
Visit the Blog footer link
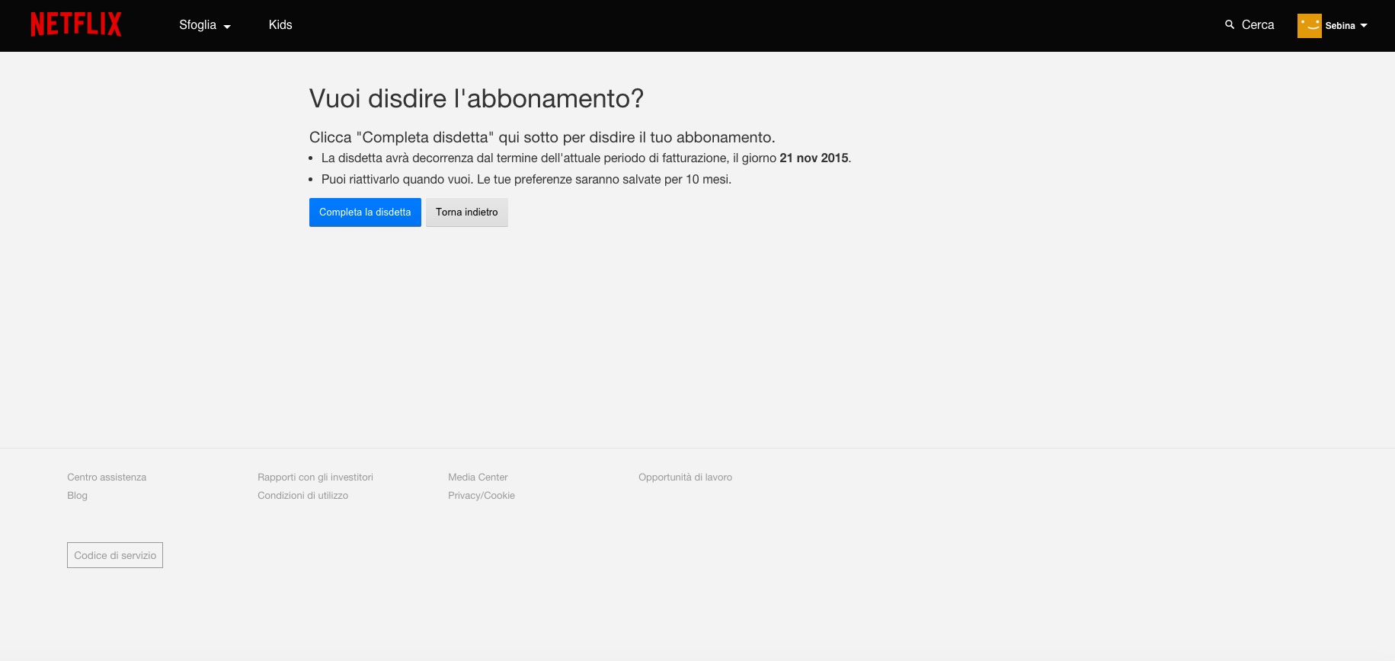77,496
